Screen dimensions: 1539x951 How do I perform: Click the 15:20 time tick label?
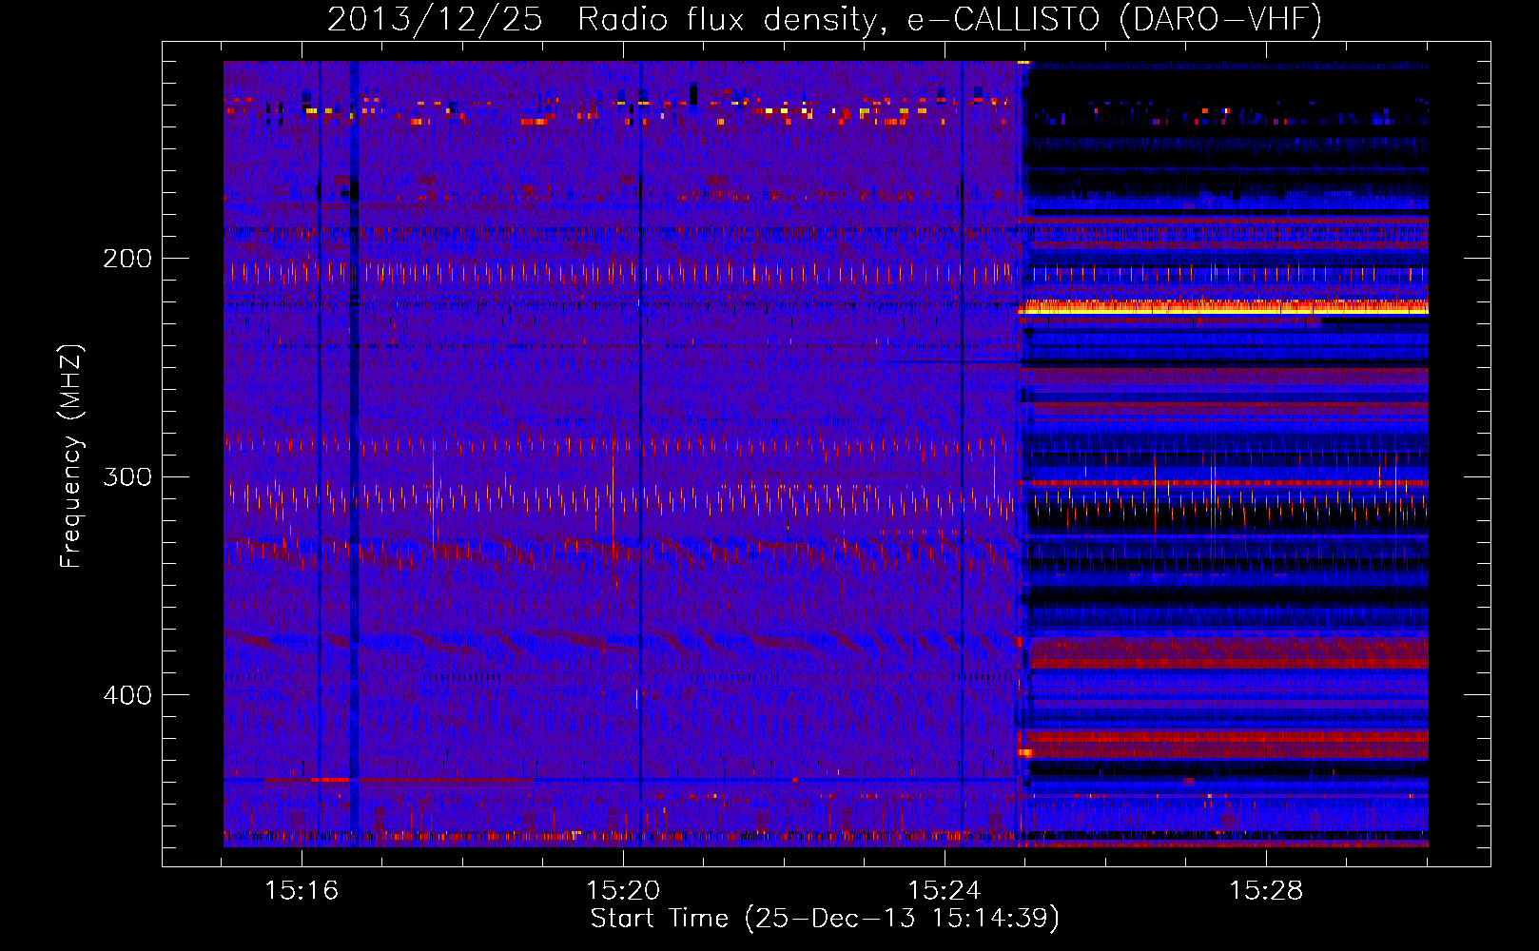(x=623, y=890)
